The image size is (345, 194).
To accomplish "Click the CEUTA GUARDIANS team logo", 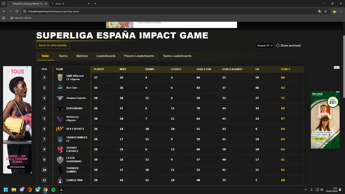I will click(60, 160).
